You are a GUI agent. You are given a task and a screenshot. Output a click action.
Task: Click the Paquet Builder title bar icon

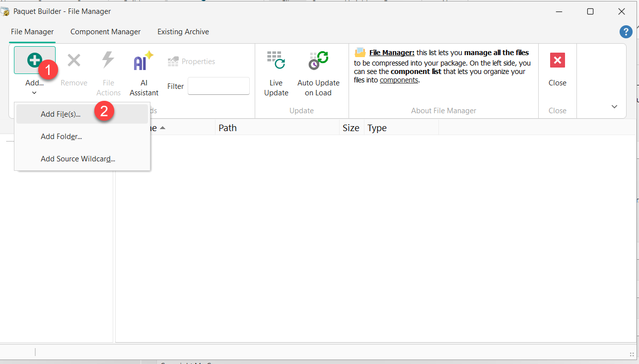pos(6,11)
